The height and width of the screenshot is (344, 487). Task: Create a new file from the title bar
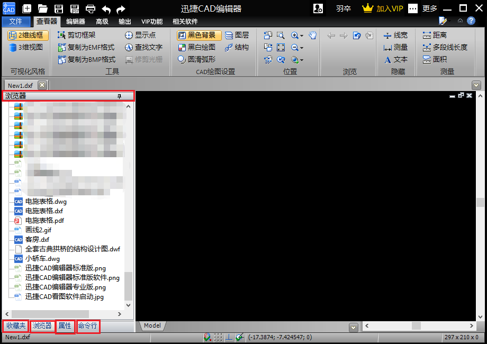pyautogui.click(x=26, y=8)
